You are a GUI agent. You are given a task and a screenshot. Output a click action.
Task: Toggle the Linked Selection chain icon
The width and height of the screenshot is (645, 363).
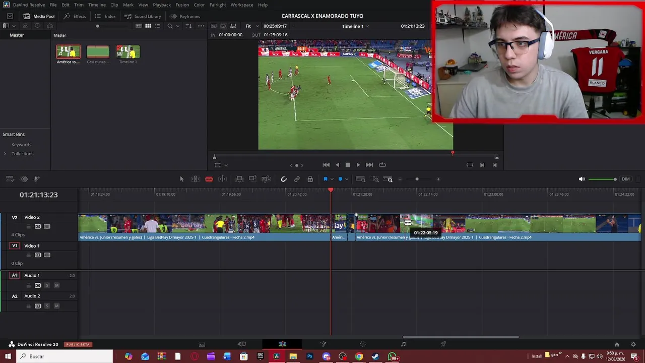[297, 179]
